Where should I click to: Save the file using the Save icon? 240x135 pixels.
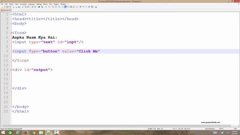coord(7,7)
